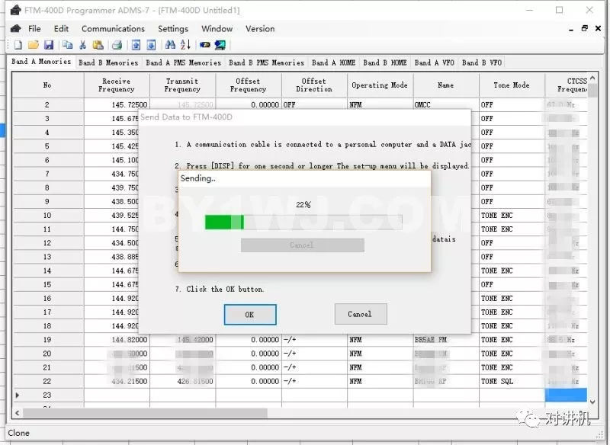
Task: Click the move-down arrow toolbar icon
Action: pyautogui.click(x=151, y=45)
